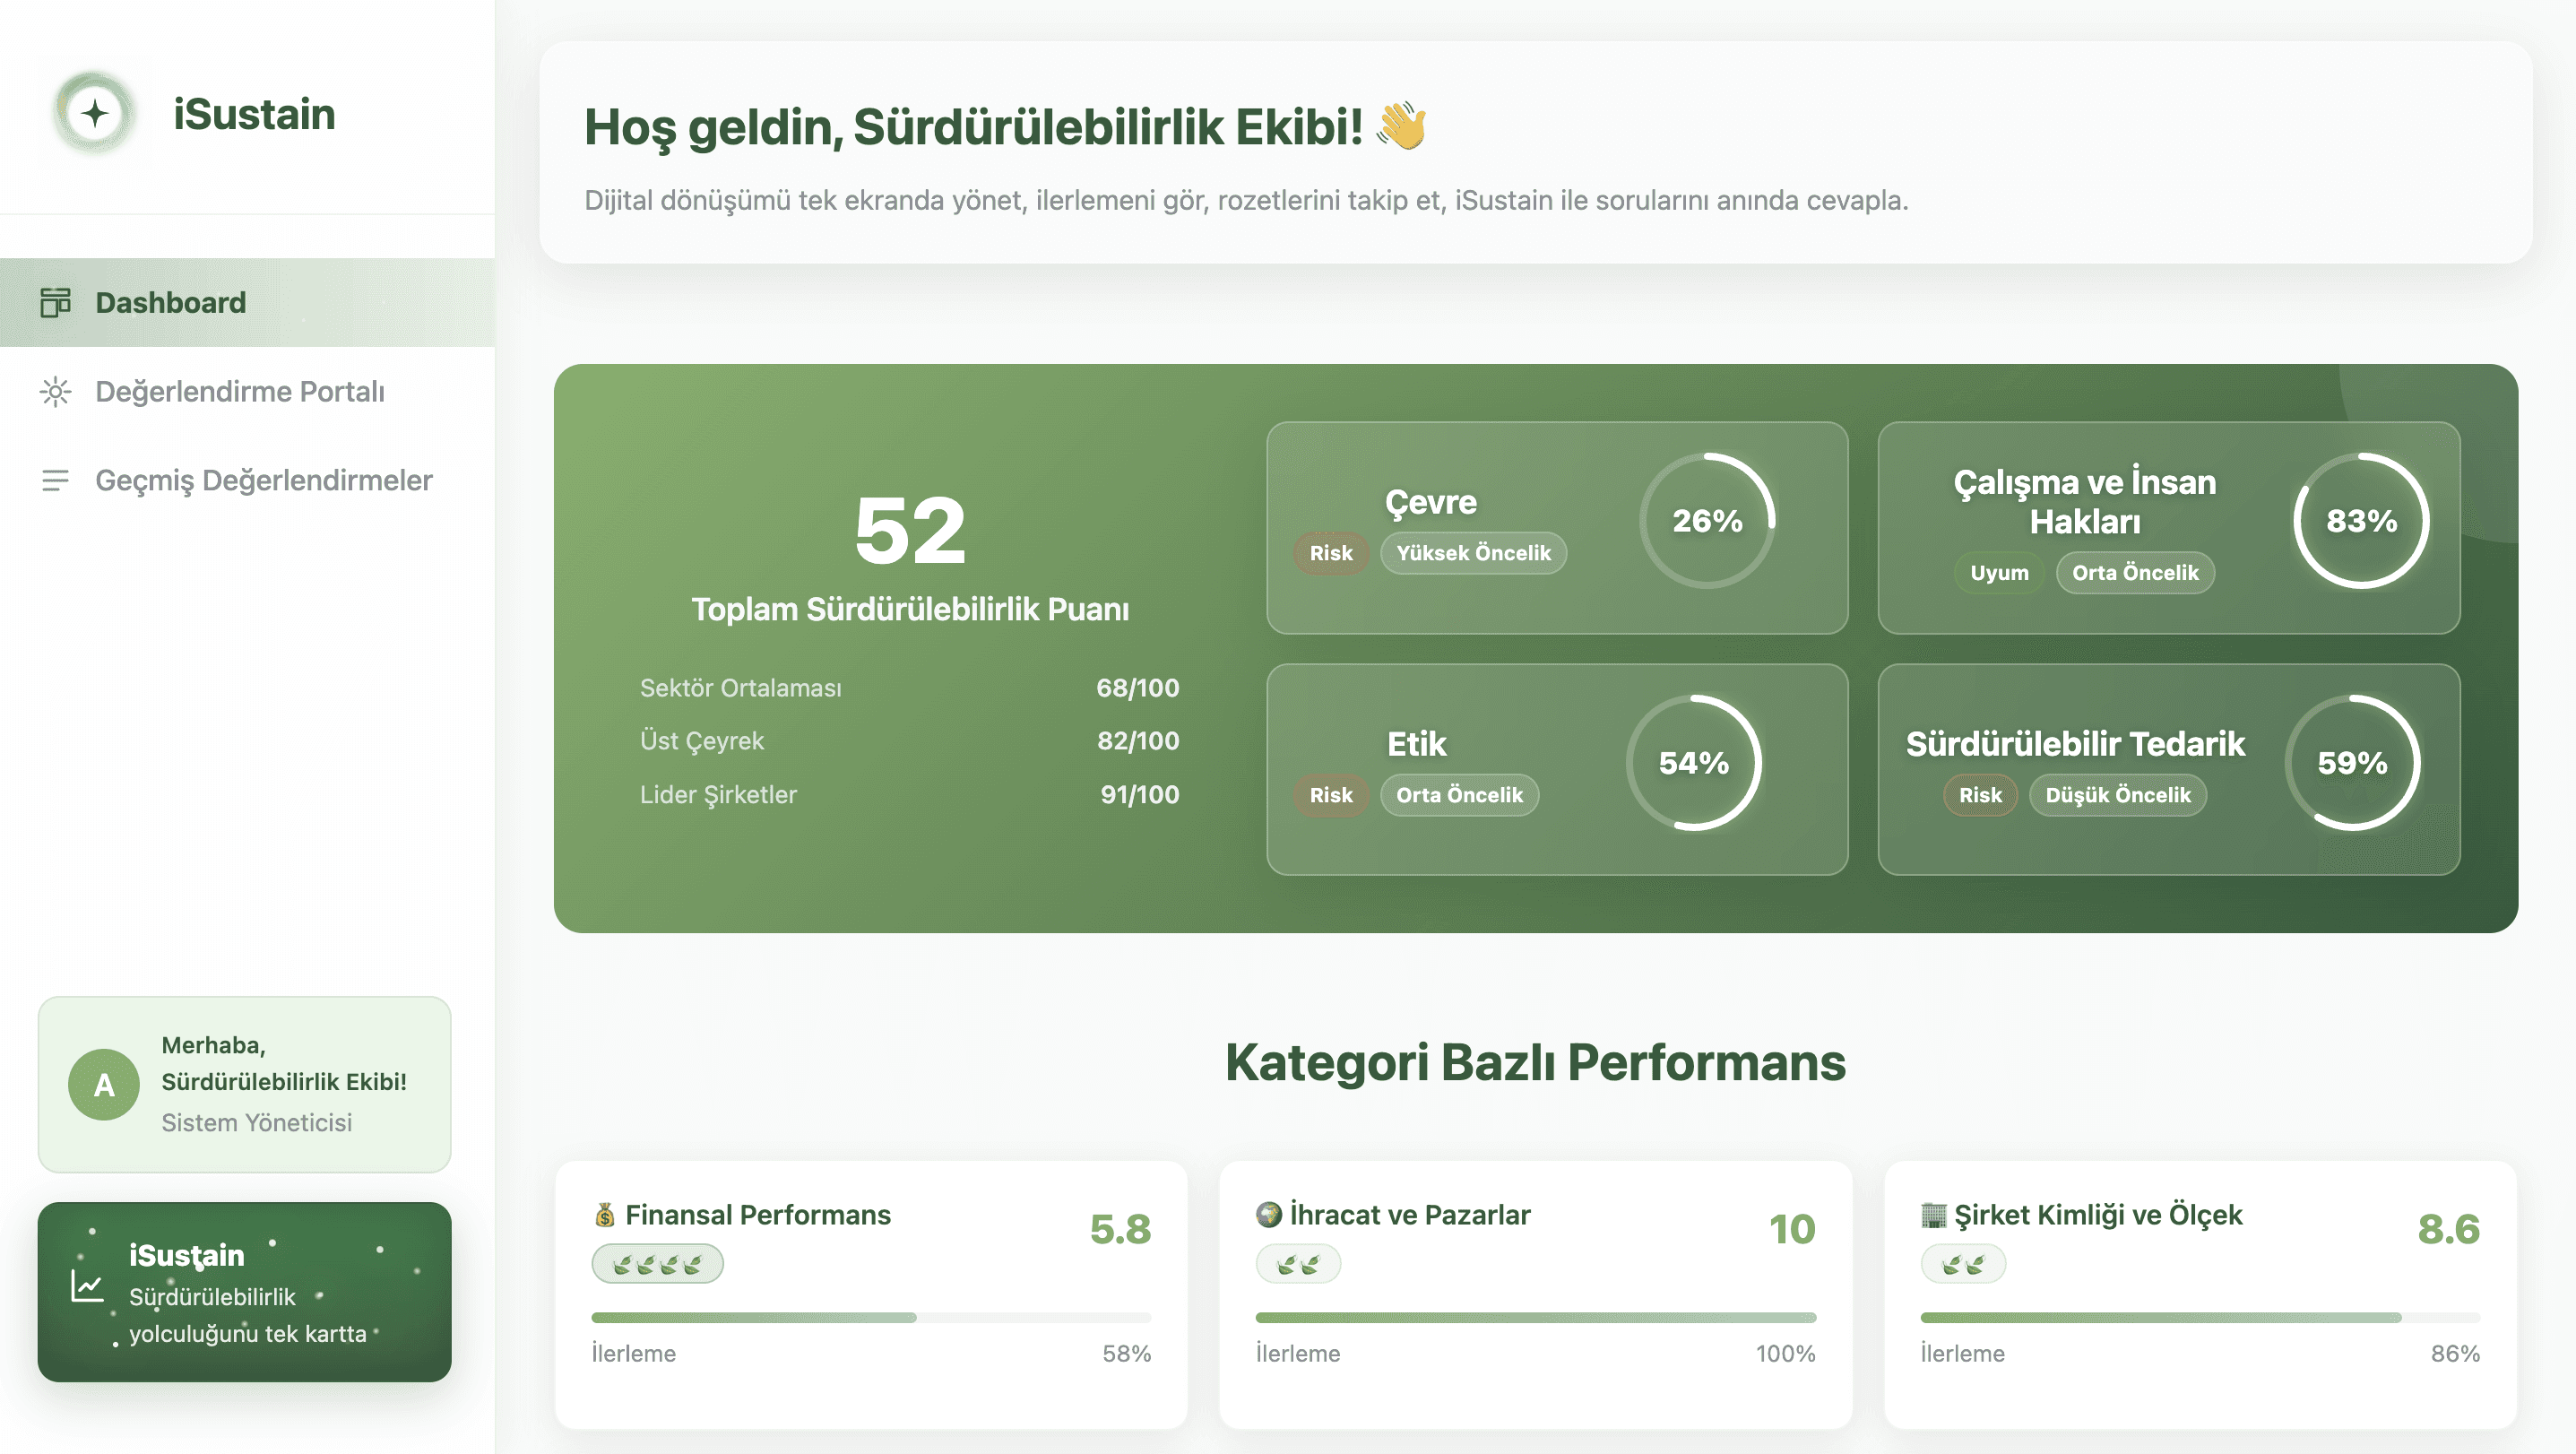Viewport: 2576px width, 1454px height.
Task: Click the building icon for Şirket Kimliği ve Ölçek
Action: [x=1933, y=1215]
